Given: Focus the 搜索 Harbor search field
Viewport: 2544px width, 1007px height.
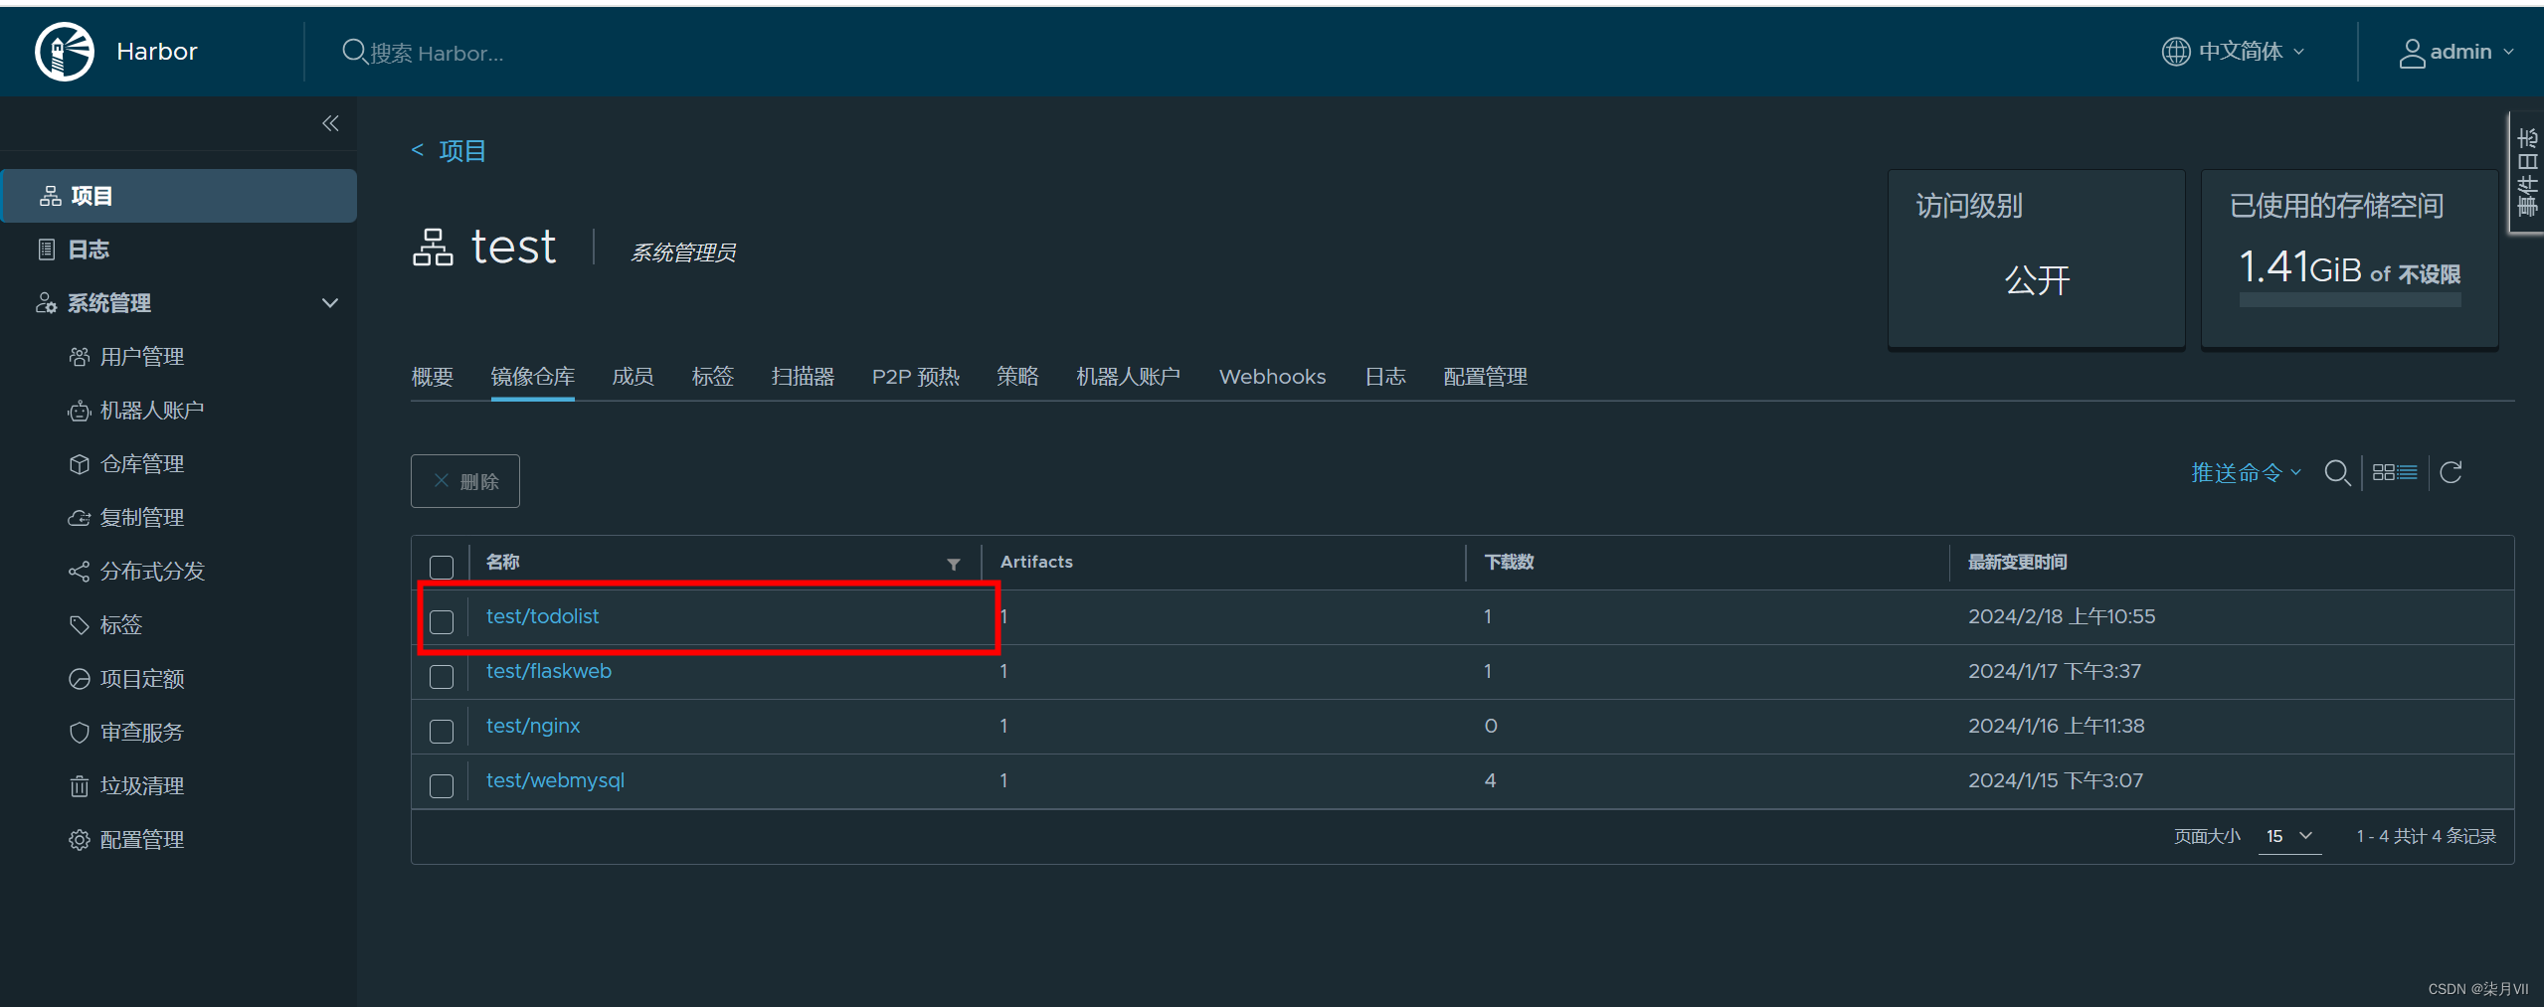Looking at the screenshot, I should point(437,53).
